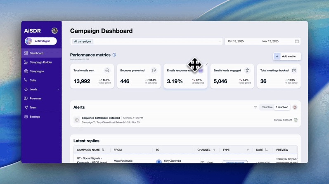Go to the Calls section
Viewport: 329px width, 184px height.
click(33, 80)
